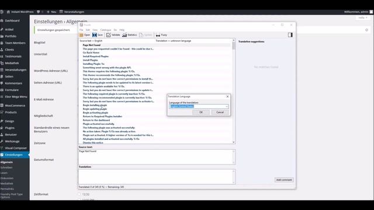The width and height of the screenshot is (374, 210).
Task: Open the Einstellungen menu in WordPress sidebar
Action: pyautogui.click(x=15, y=155)
